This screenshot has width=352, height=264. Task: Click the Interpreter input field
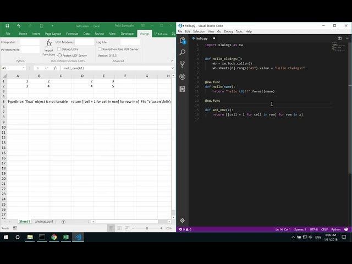[x=30, y=42]
